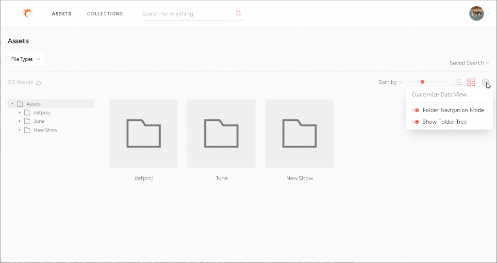Click the New Show folder thumbnail

pos(299,133)
